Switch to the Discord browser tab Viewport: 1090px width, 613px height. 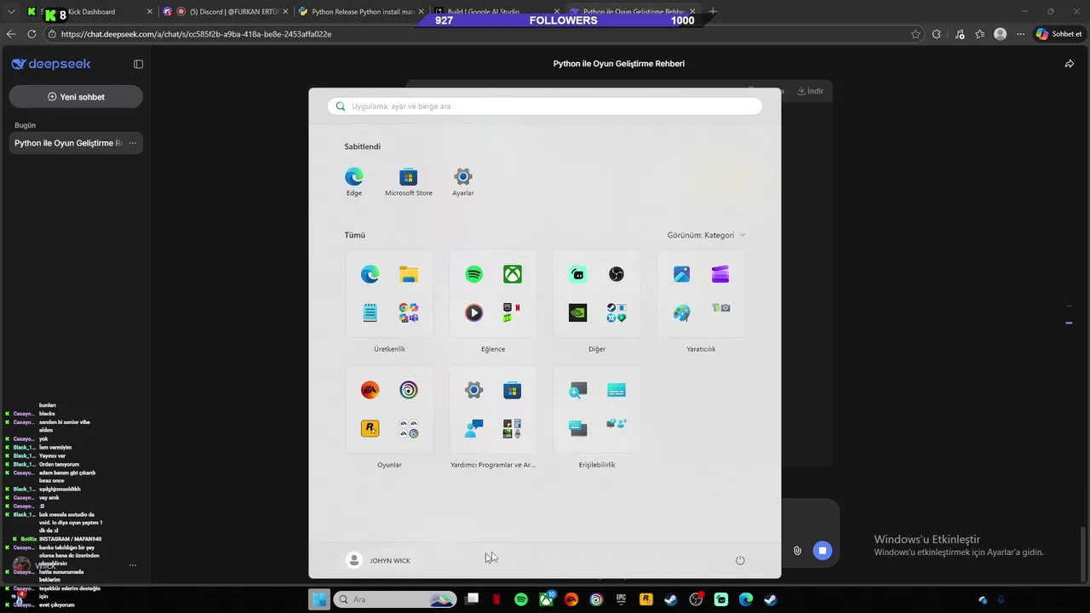[225, 12]
